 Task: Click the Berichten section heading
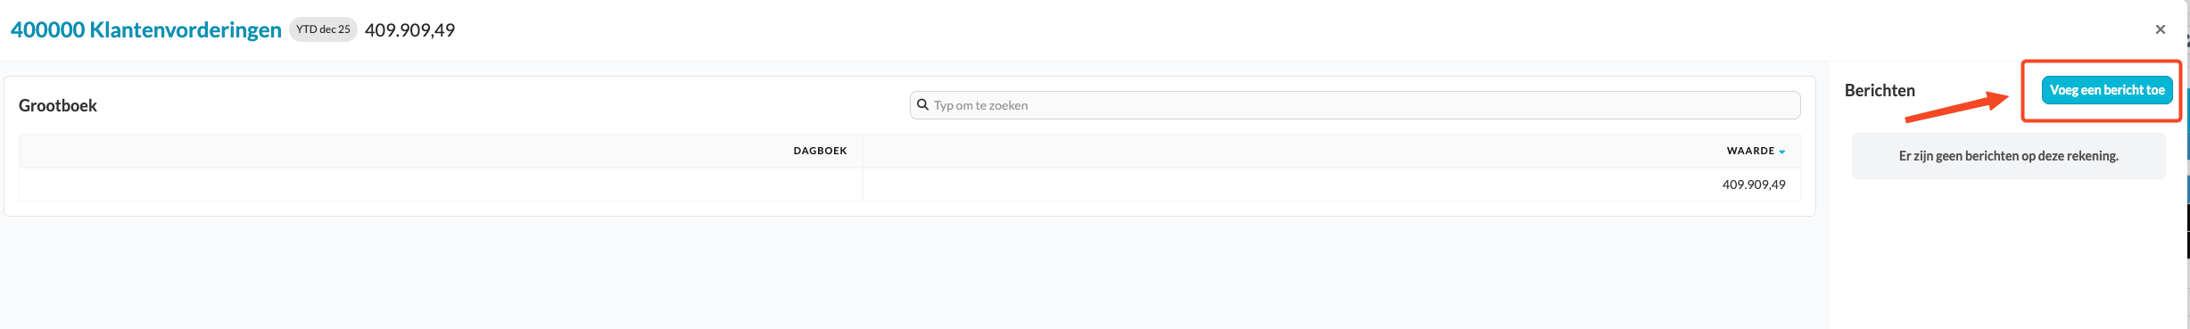coord(1880,90)
